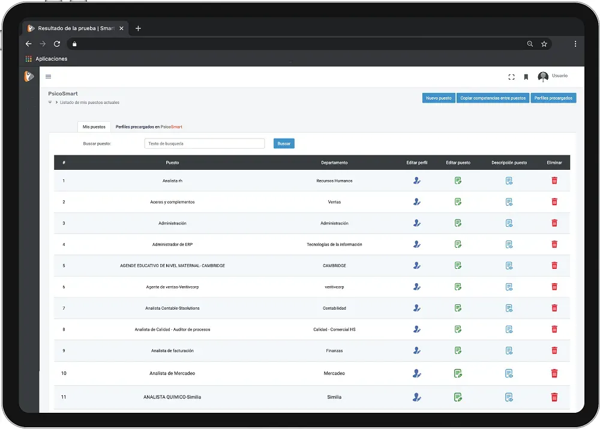Open description icon for Analista de facturación
This screenshot has width=600, height=429.
[509, 350]
